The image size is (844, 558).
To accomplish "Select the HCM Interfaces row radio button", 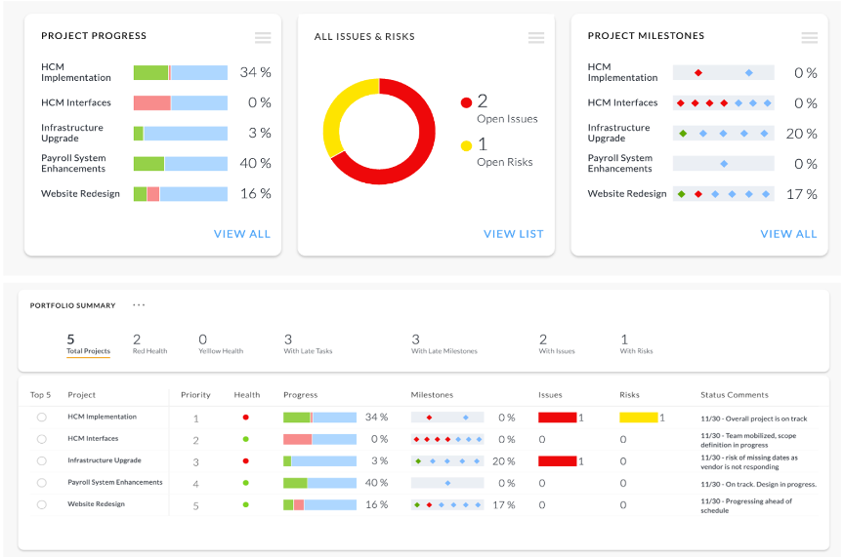I will [x=42, y=439].
